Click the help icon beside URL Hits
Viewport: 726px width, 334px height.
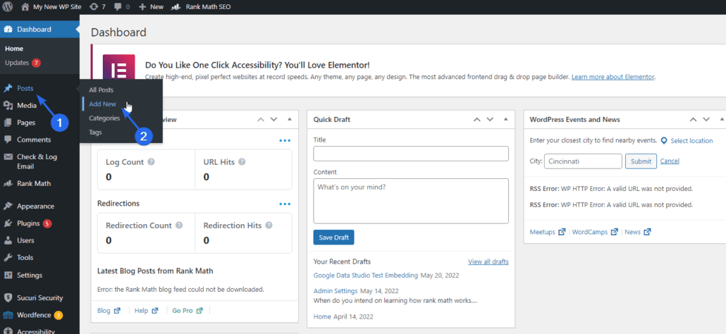coord(243,162)
